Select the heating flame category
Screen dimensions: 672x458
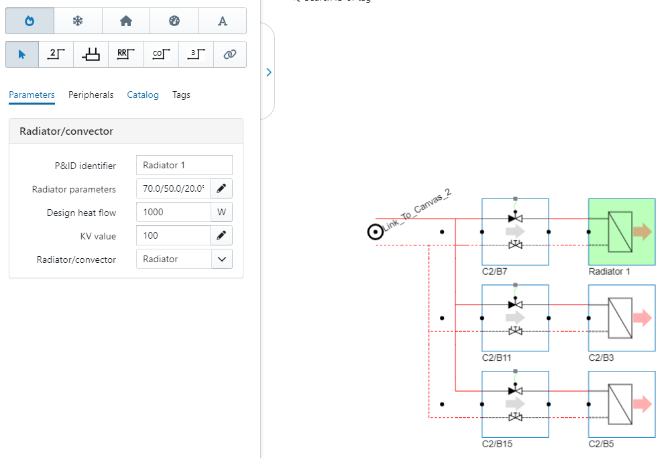point(30,21)
